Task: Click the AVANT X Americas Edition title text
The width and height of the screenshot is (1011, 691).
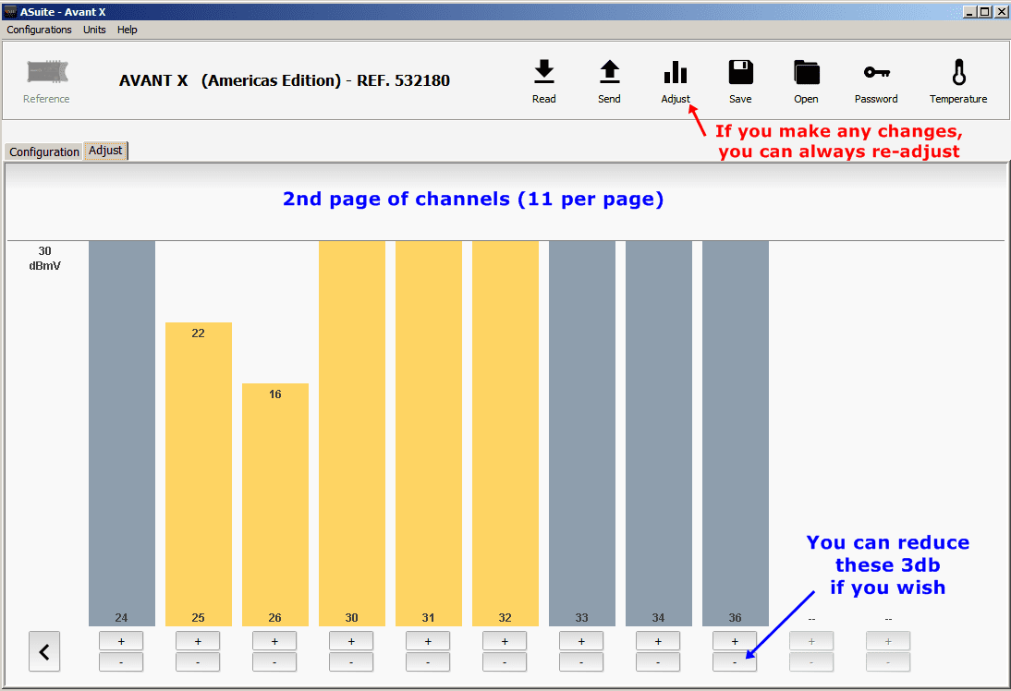Action: [285, 80]
